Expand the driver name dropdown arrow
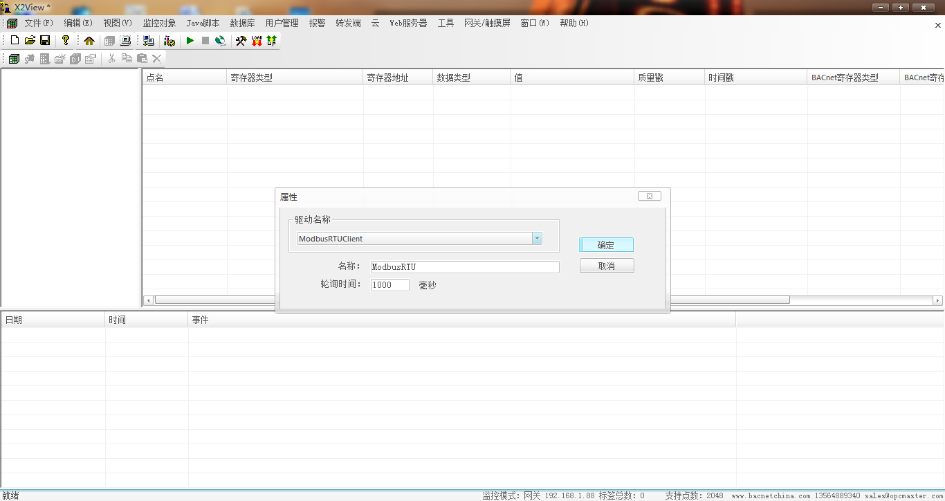 (x=537, y=239)
